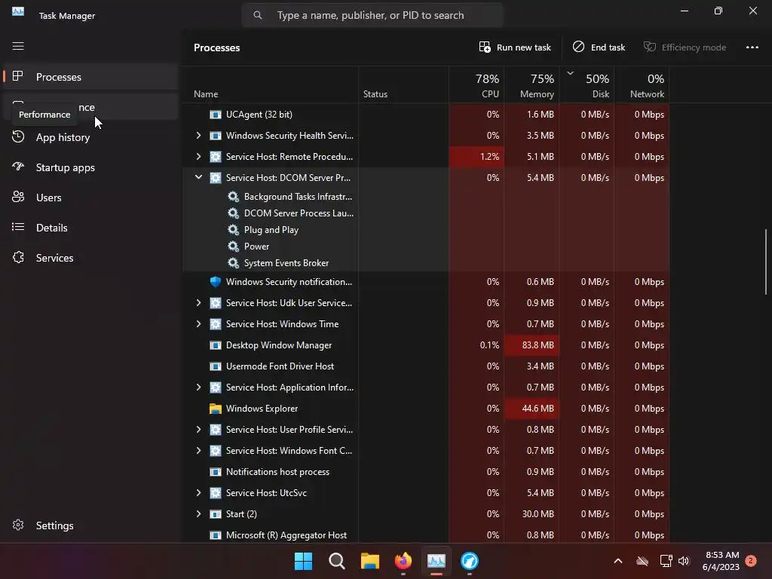Expand Windows Security Health Service row
The image size is (772, 579).
point(198,136)
